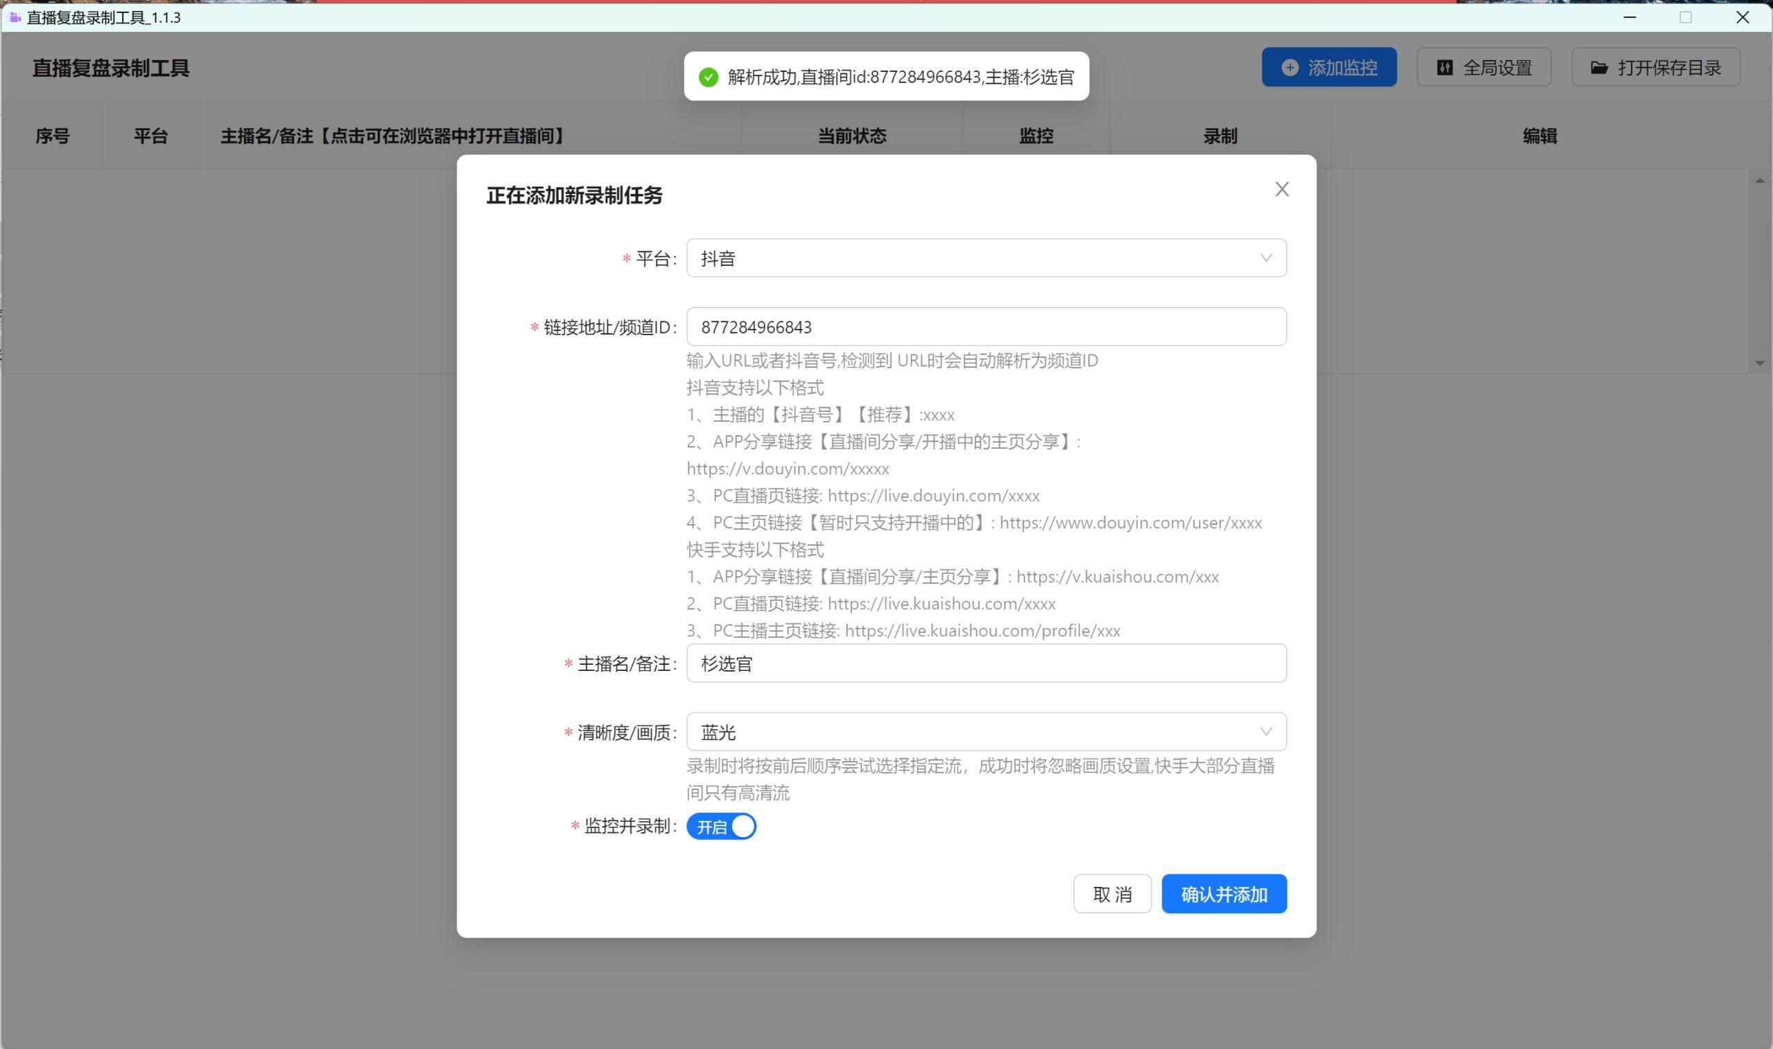This screenshot has height=1049, width=1773.
Task: Click the 取消 button
Action: click(1112, 894)
